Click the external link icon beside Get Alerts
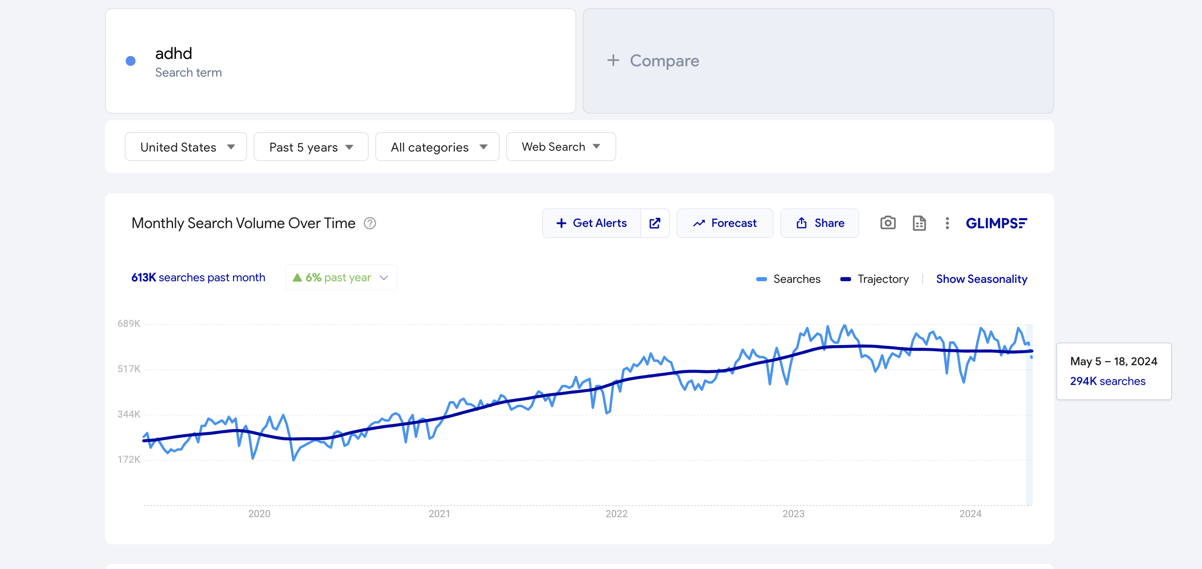 [655, 223]
